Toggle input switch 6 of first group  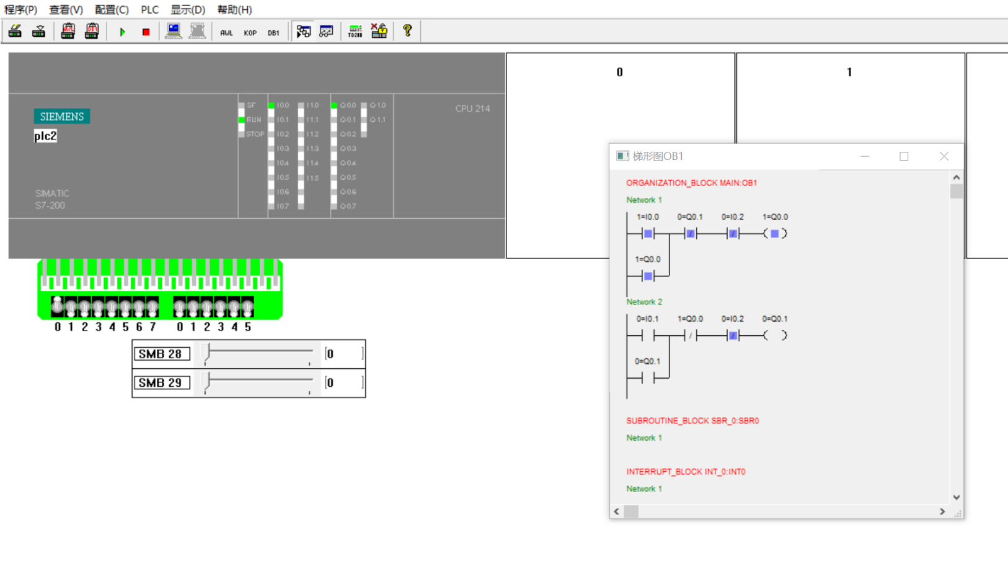(x=139, y=306)
